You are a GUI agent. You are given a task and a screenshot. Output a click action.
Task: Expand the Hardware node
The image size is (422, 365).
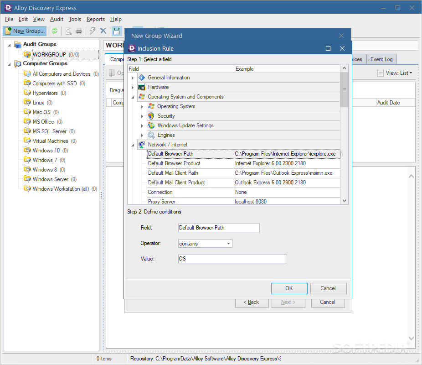(x=133, y=88)
